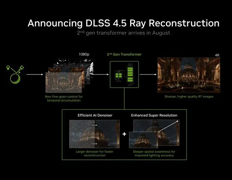Click 'Larger denoiser for faster reconstruction' caption
Screen dimensions: 232x180
point(94,153)
